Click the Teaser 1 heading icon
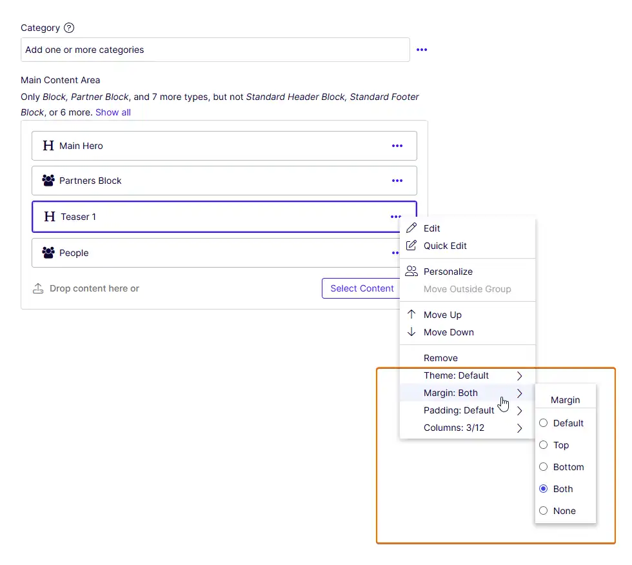The image size is (632, 565). click(x=49, y=217)
